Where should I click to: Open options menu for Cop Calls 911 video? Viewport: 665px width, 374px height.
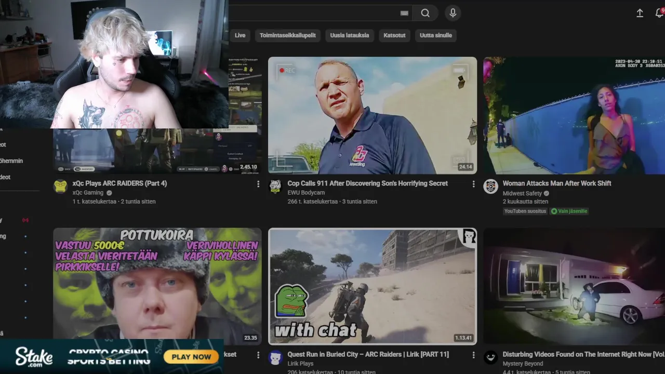(473, 184)
